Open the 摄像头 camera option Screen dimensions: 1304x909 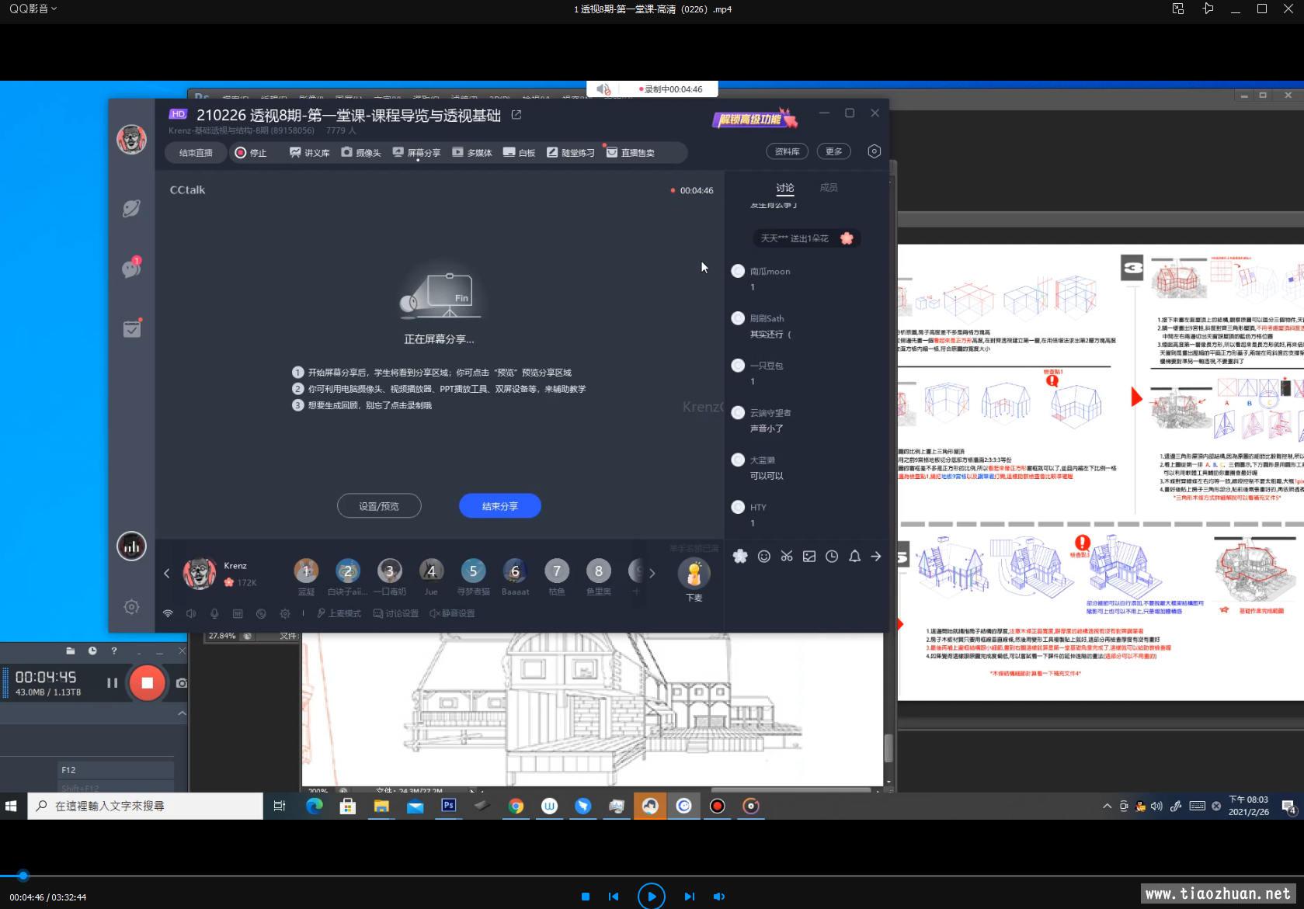coord(361,153)
